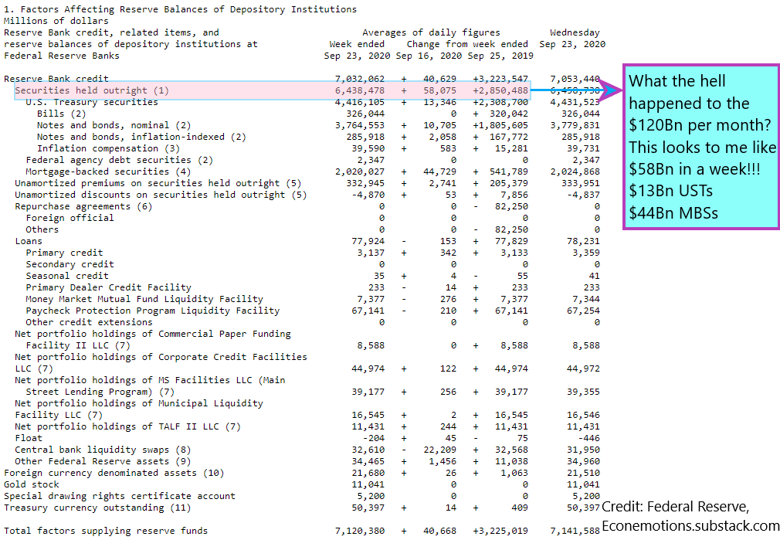
Task: Click 'Net portfolio holdings of Commercial Paper Funding' text
Action: 153,334
